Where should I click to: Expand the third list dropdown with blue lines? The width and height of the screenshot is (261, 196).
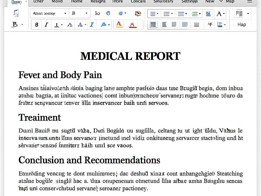[x=186, y=14]
